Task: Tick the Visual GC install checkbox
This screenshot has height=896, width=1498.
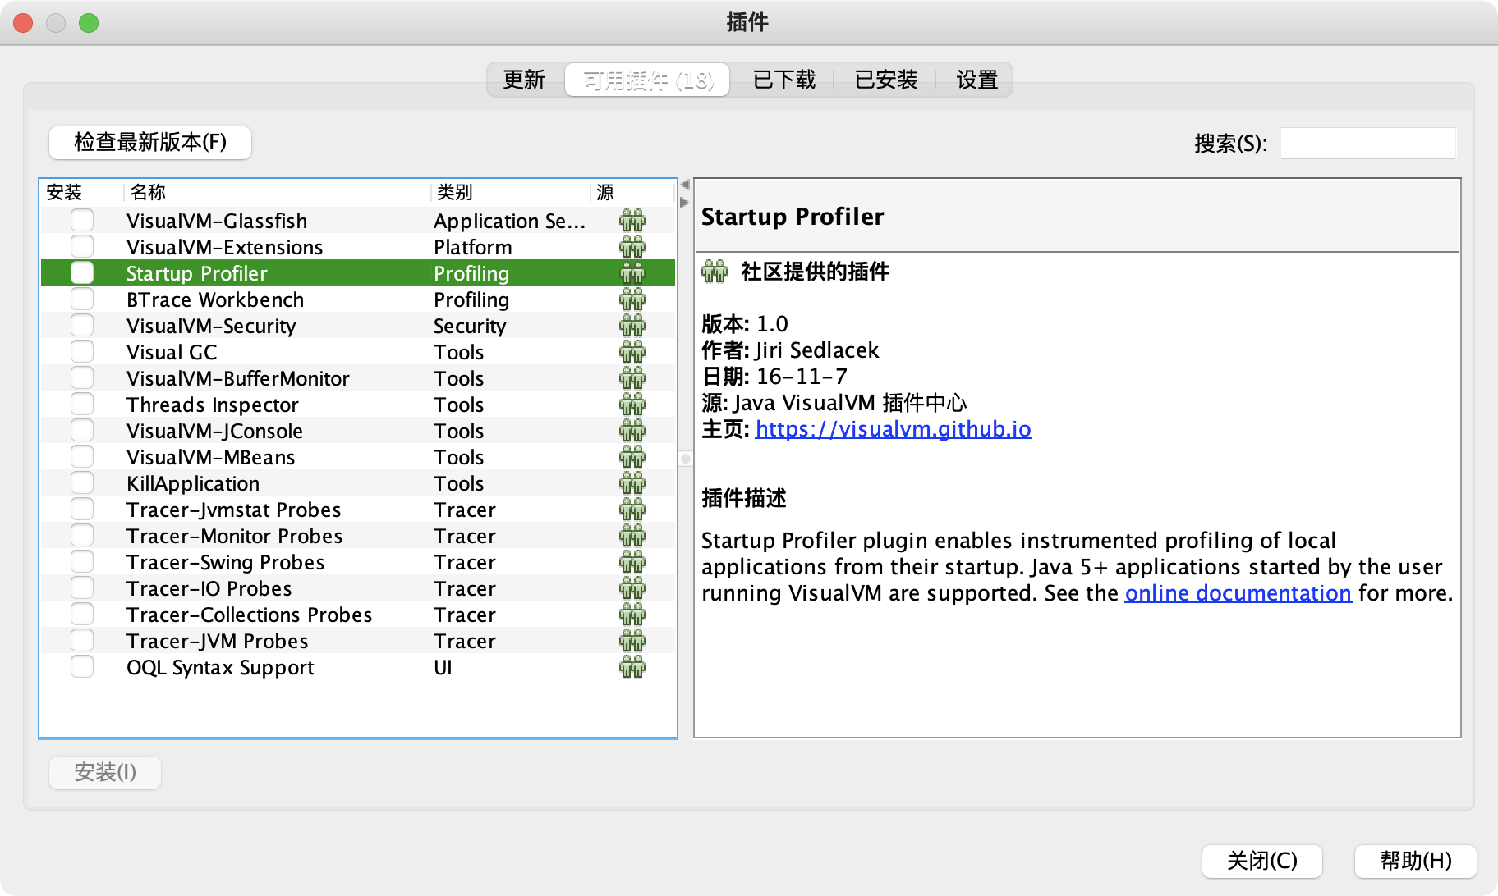Action: click(x=82, y=352)
